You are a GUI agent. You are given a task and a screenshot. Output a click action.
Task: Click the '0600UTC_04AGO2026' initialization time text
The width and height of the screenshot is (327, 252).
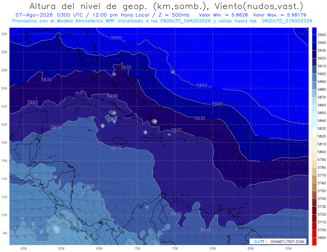coord(186,21)
